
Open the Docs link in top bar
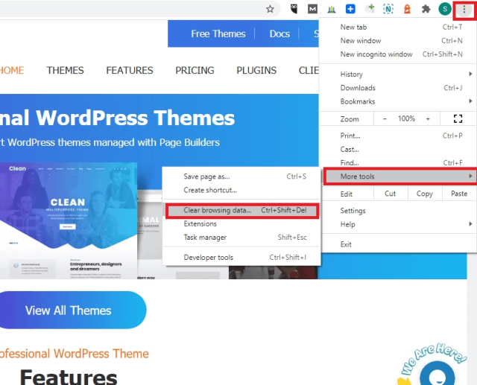pyautogui.click(x=279, y=34)
